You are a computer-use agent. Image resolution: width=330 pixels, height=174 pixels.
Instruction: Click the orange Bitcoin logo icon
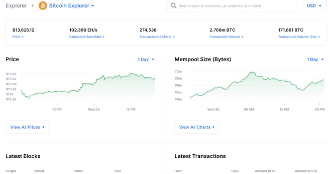pyautogui.click(x=43, y=6)
